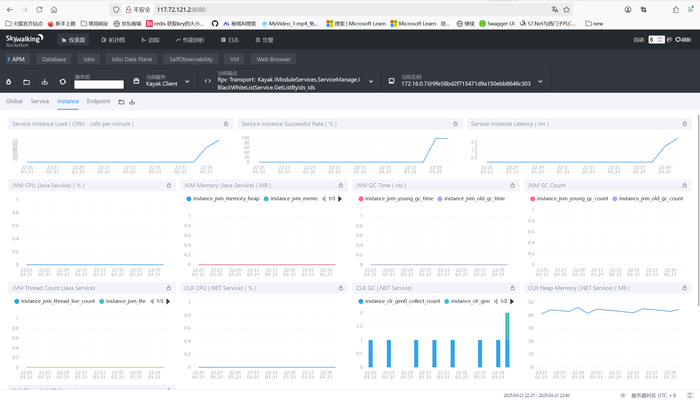
Task: Click the service group input field
Action: (99, 84)
